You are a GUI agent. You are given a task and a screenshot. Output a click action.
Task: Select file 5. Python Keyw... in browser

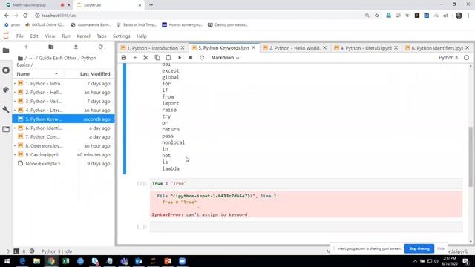(x=63, y=119)
